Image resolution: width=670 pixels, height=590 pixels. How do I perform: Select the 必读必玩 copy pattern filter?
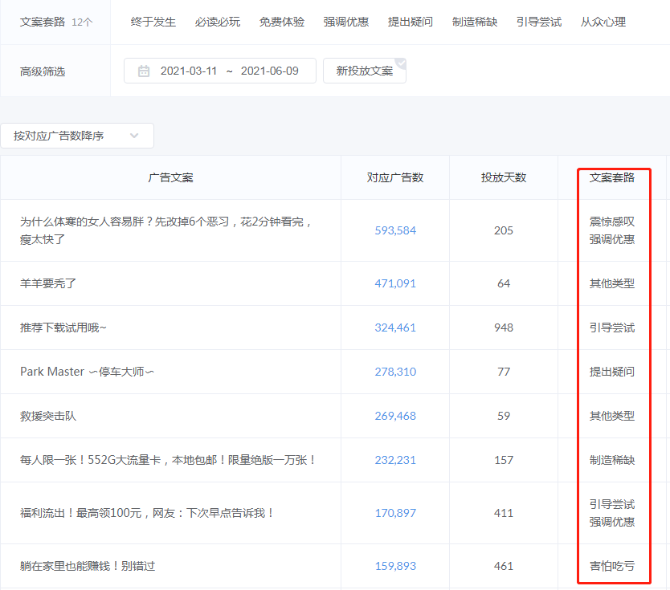(x=218, y=22)
